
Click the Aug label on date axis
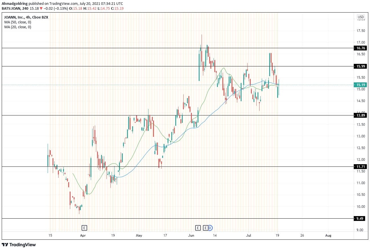pos(328,236)
